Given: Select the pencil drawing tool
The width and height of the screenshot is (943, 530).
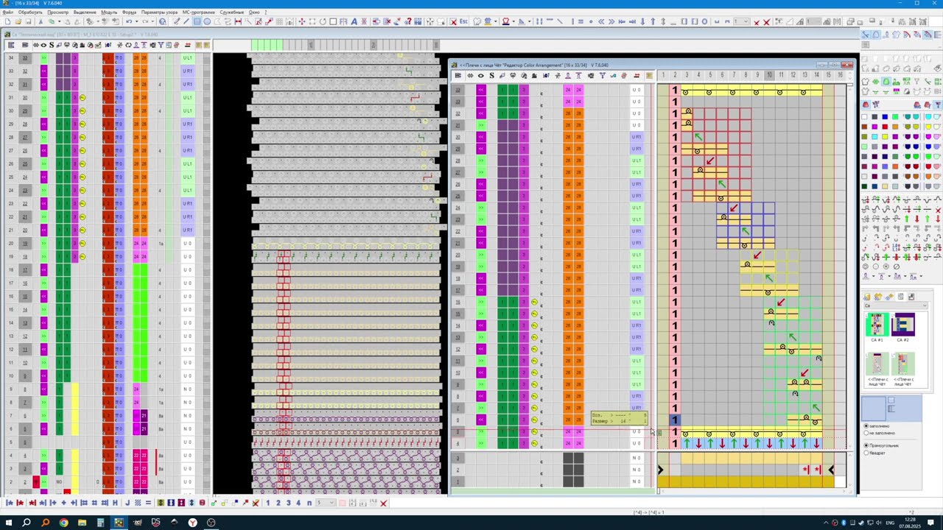Looking at the screenshot, I should tap(177, 21).
